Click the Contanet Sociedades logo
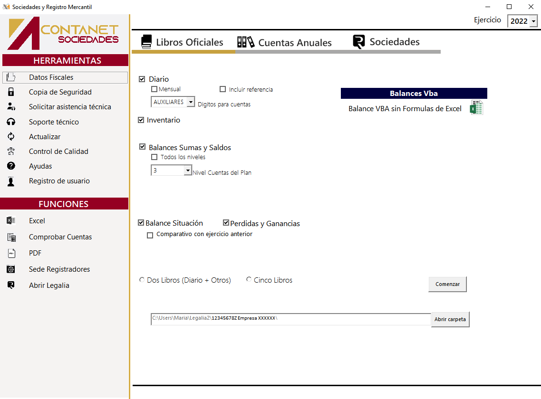541x399 pixels. [64, 33]
